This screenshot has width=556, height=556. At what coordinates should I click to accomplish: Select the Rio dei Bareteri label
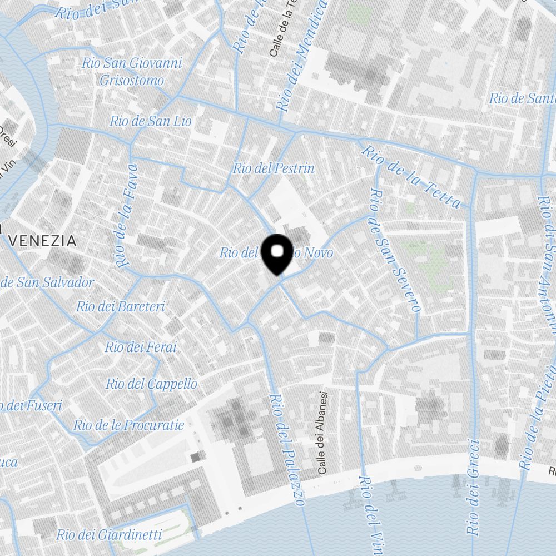point(121,306)
